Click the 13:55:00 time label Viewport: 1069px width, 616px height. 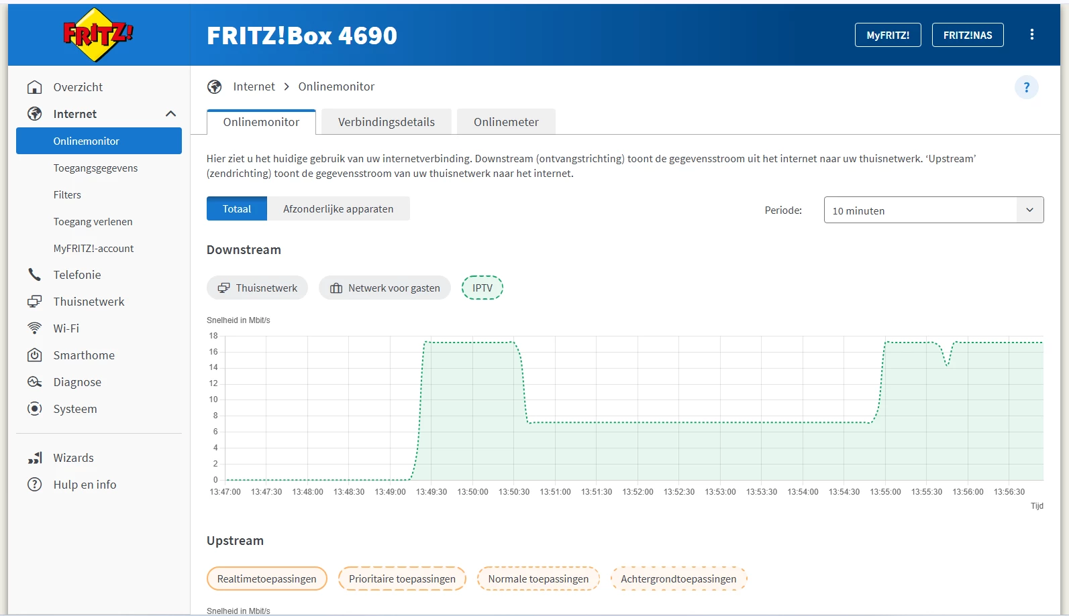point(885,492)
